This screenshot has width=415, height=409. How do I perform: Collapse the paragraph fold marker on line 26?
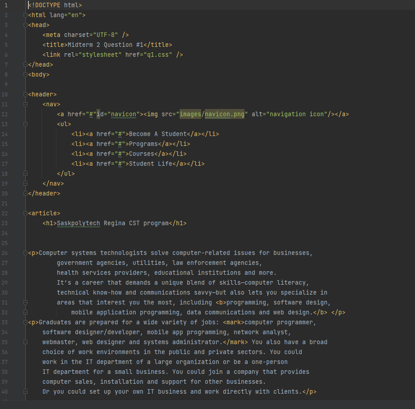click(x=25, y=253)
